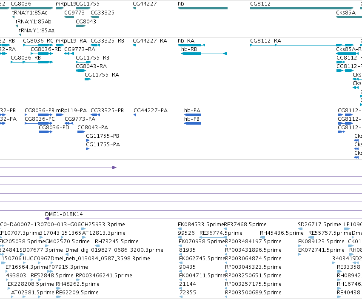Click the Cks85A gene label
362x299 pixels.
(x=345, y=12)
